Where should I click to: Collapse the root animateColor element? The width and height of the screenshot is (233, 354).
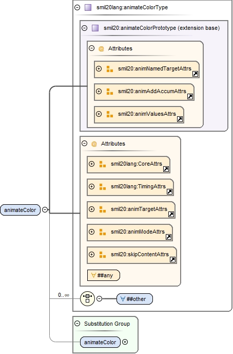pos(45,210)
